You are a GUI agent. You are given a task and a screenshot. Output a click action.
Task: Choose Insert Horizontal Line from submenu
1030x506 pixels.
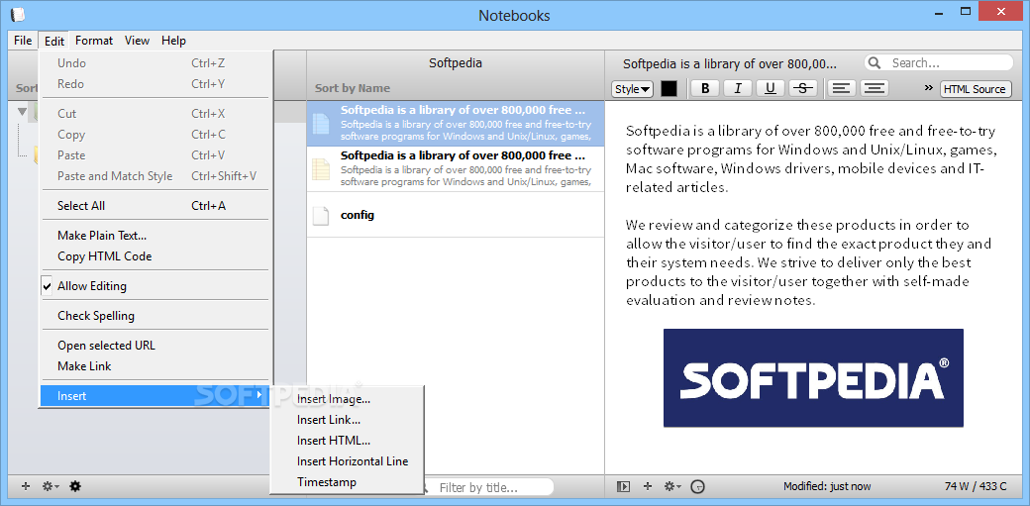click(347, 461)
